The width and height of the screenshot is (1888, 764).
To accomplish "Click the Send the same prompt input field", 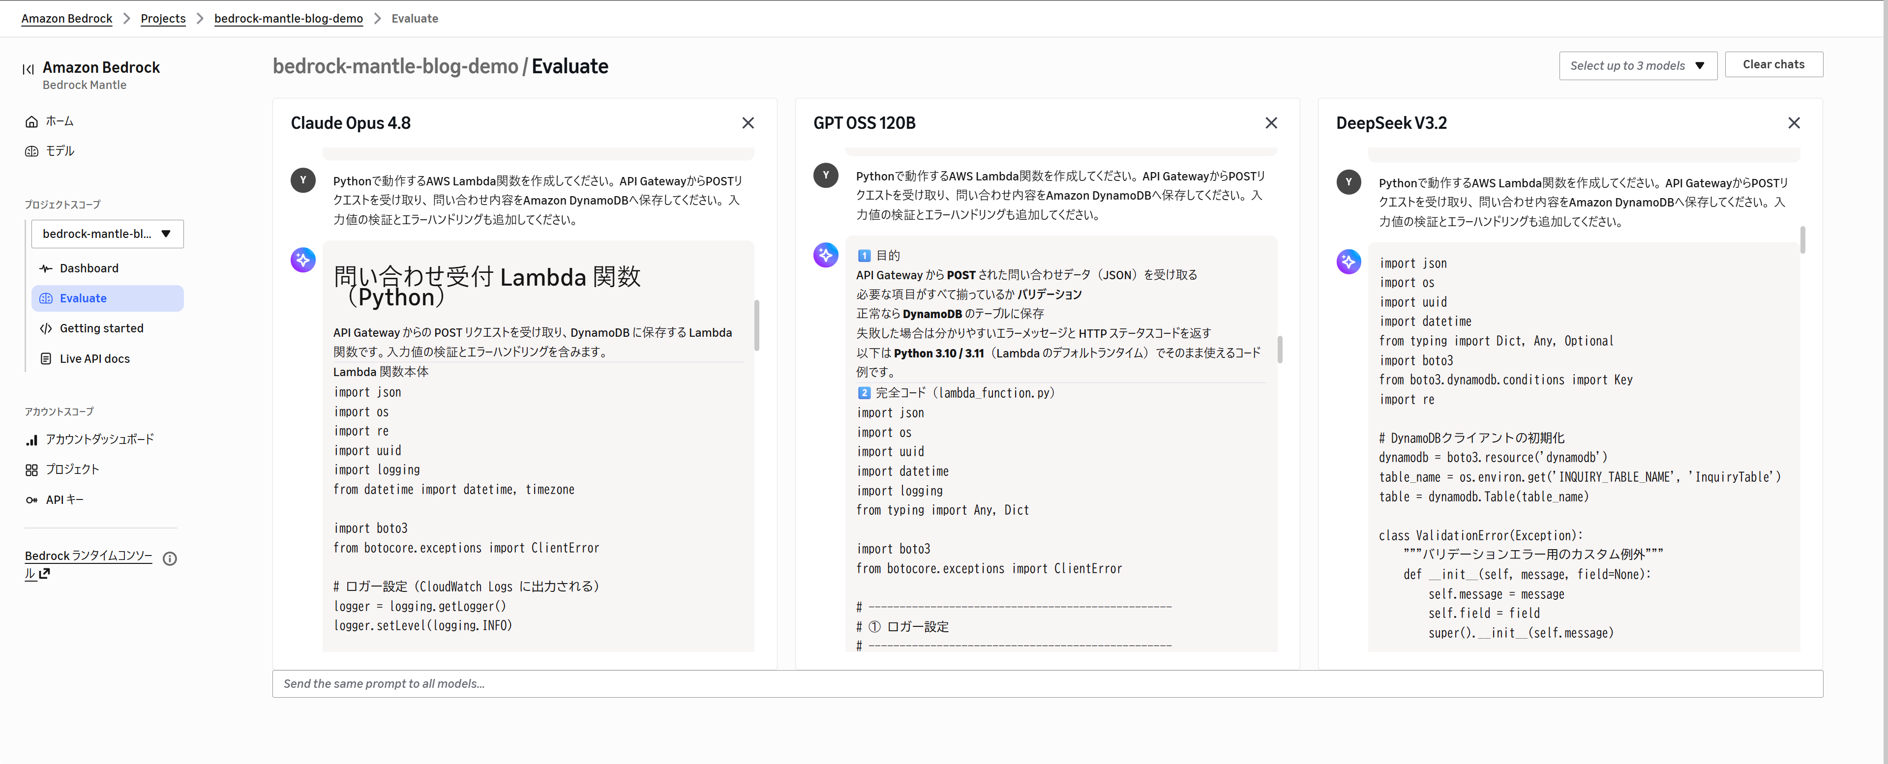I will [1048, 683].
